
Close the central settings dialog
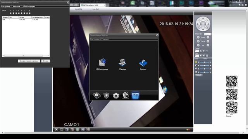(157, 35)
